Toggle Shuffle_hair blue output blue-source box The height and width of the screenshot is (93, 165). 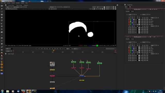pos(132,23)
